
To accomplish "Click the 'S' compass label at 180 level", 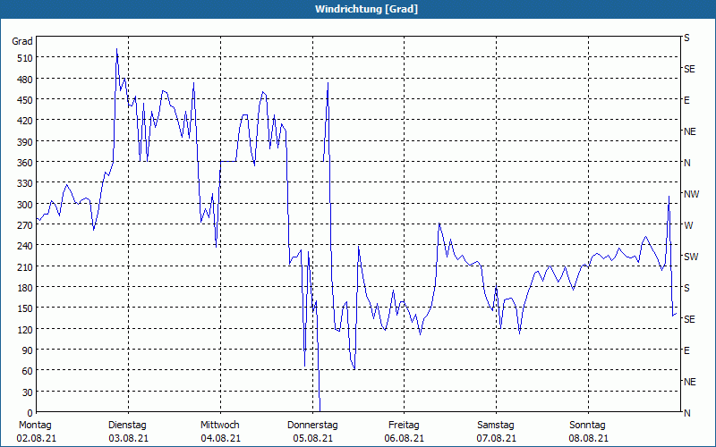I will tap(686, 288).
